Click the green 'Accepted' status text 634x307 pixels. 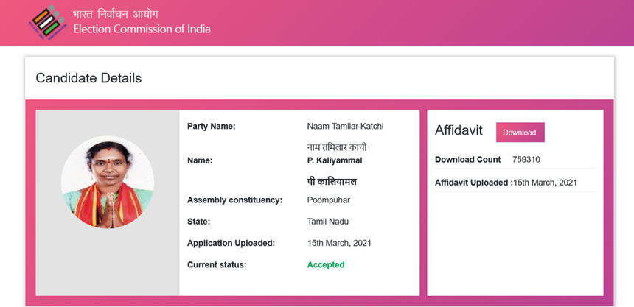[325, 265]
